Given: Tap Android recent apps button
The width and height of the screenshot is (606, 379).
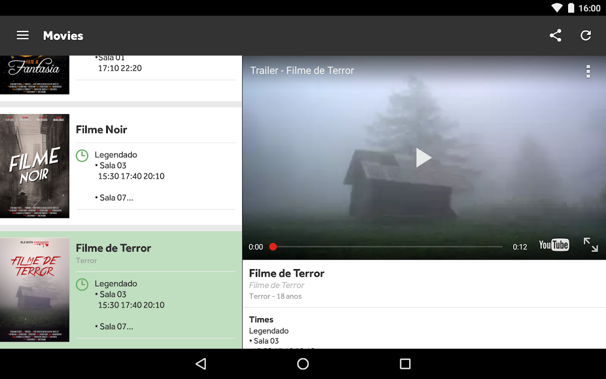Looking at the screenshot, I should pos(405,364).
